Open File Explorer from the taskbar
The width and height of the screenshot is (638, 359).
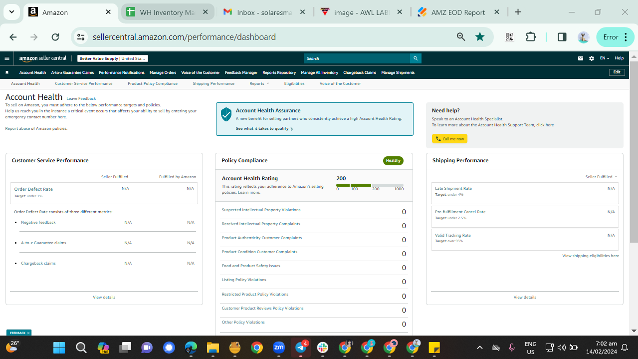point(213,348)
